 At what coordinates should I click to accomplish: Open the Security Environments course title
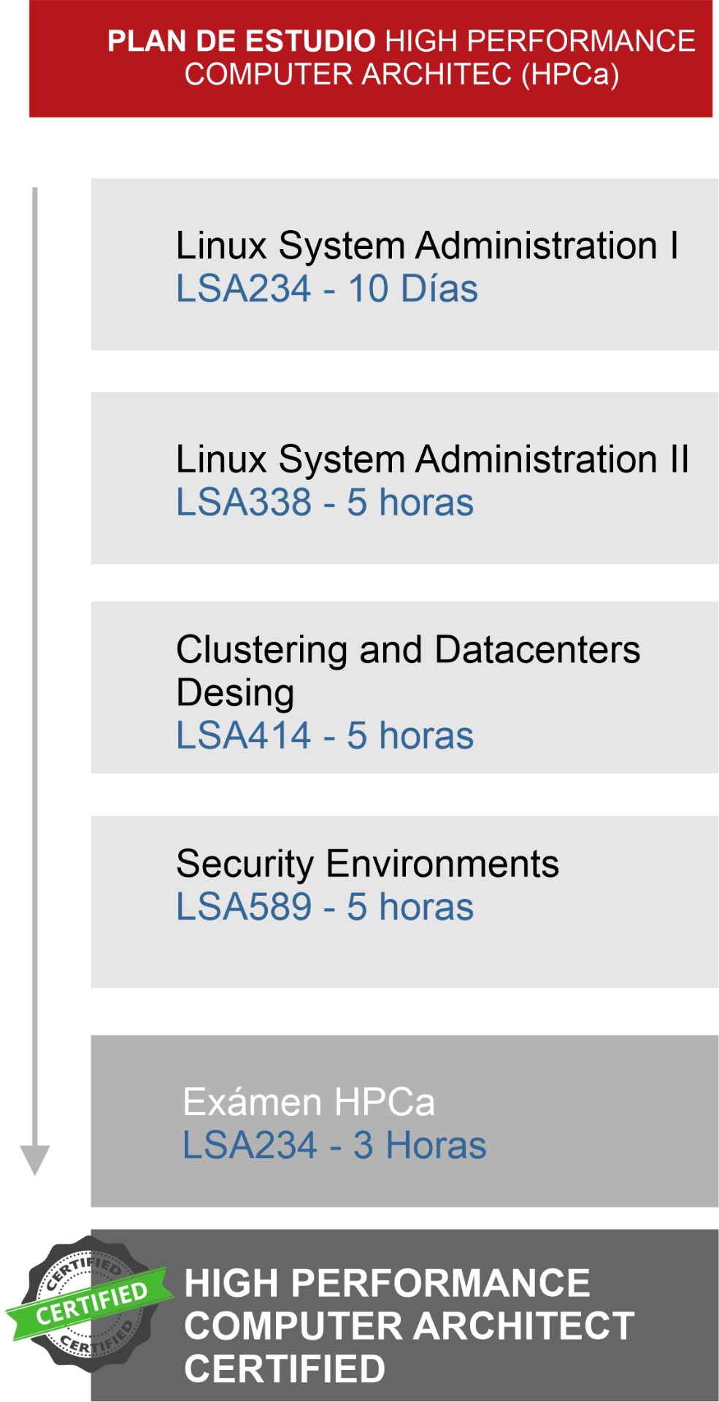pos(367,865)
